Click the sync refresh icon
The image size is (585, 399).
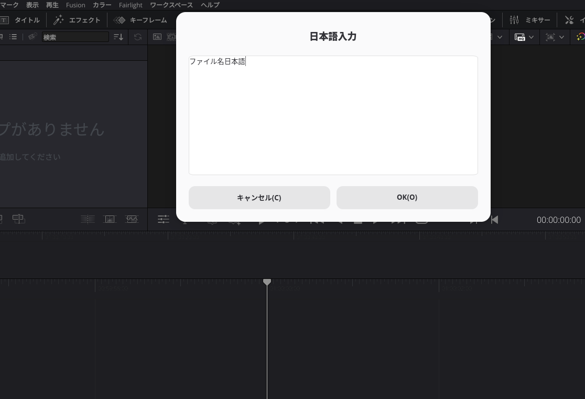tap(138, 37)
